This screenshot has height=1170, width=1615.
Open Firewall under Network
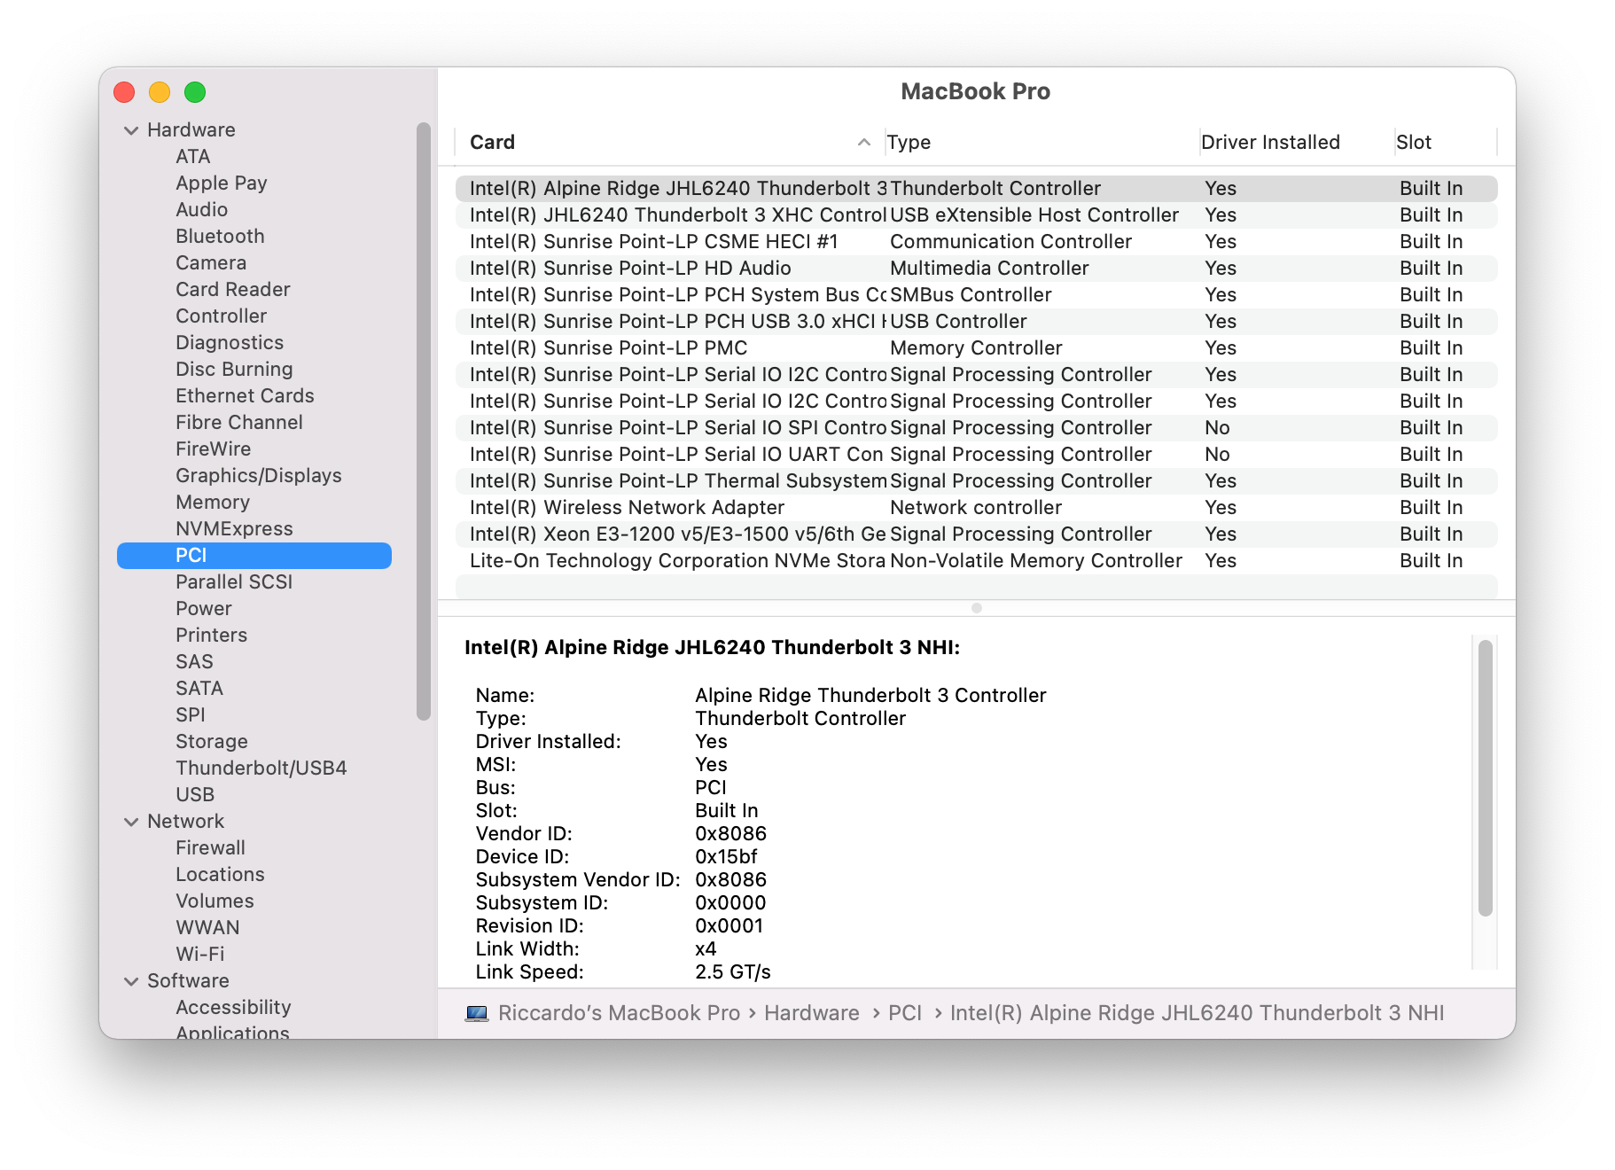coord(210,848)
